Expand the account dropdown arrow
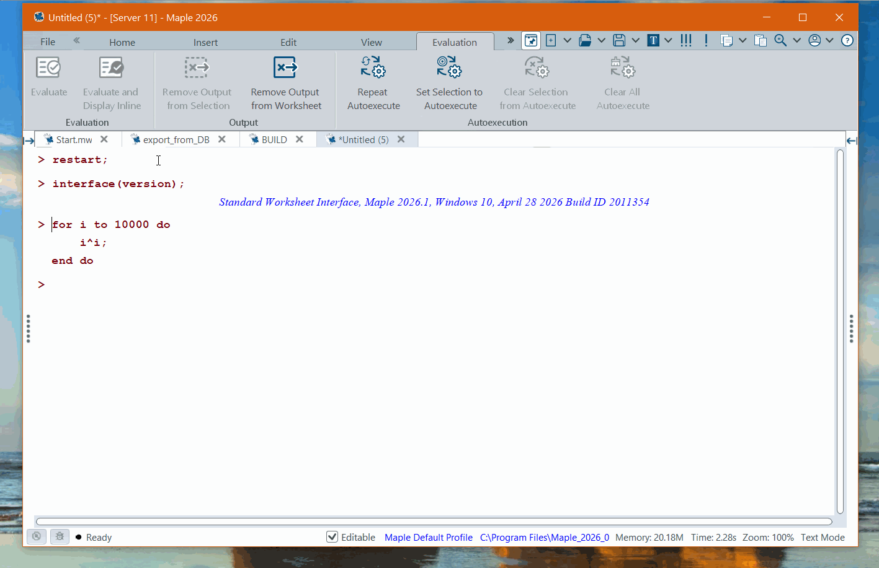Screen dimensions: 879x568 point(829,41)
